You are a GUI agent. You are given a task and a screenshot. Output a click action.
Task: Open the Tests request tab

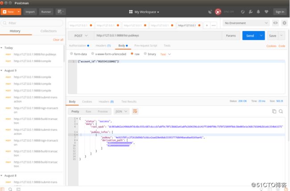tap(167, 46)
